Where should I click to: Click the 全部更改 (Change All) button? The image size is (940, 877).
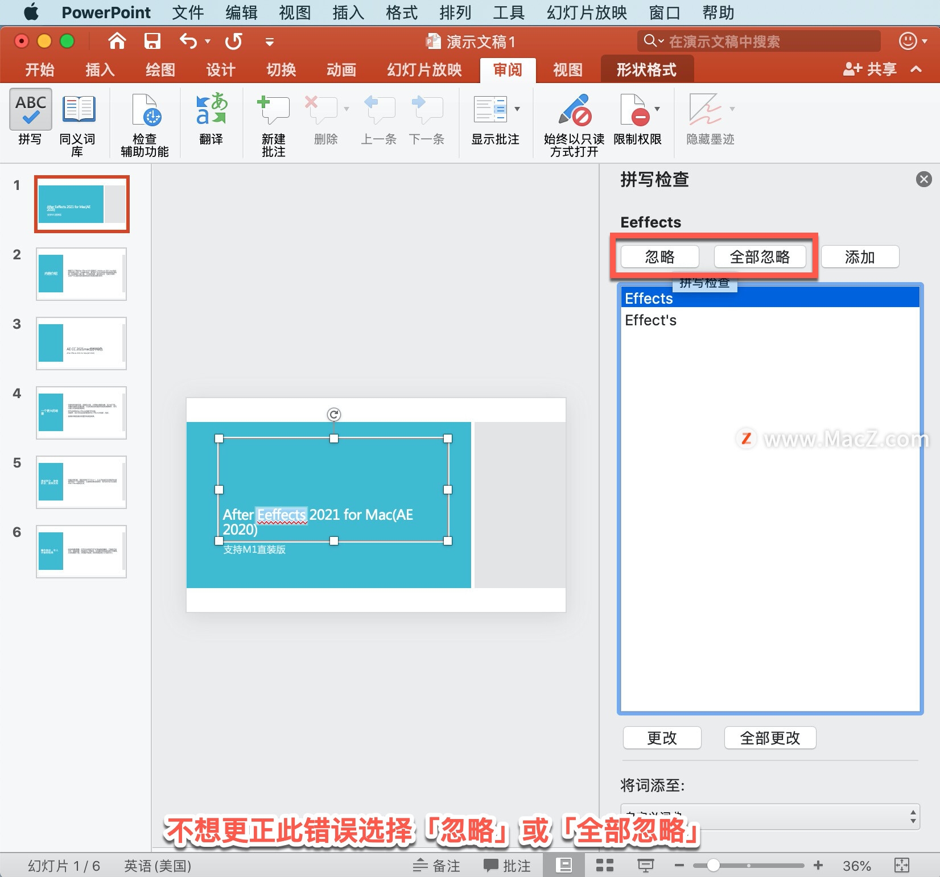pyautogui.click(x=770, y=738)
